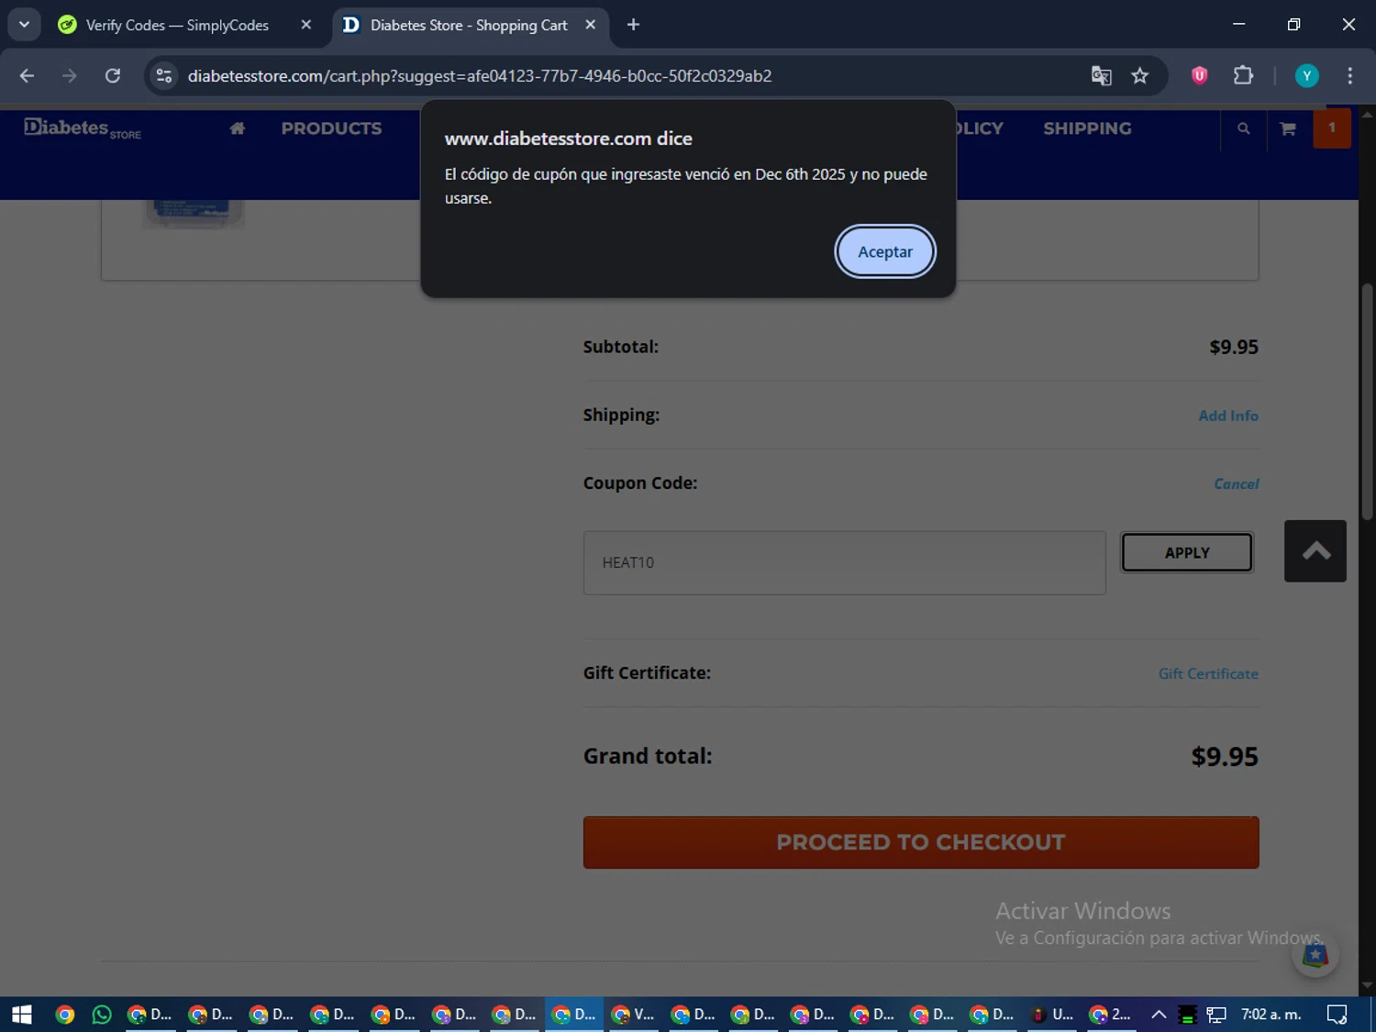This screenshot has height=1032, width=1376.
Task: Click the cart item count badge 1
Action: coord(1332,128)
